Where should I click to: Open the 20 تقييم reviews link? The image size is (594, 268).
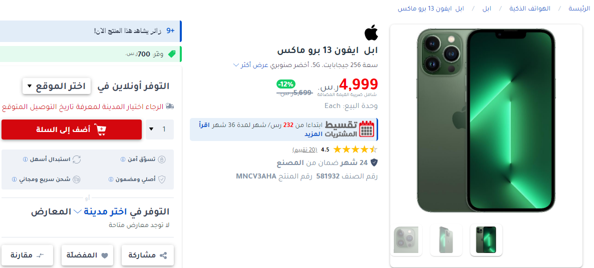coord(305,149)
